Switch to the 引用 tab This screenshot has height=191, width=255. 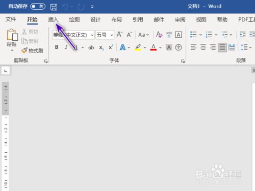[x=138, y=19]
